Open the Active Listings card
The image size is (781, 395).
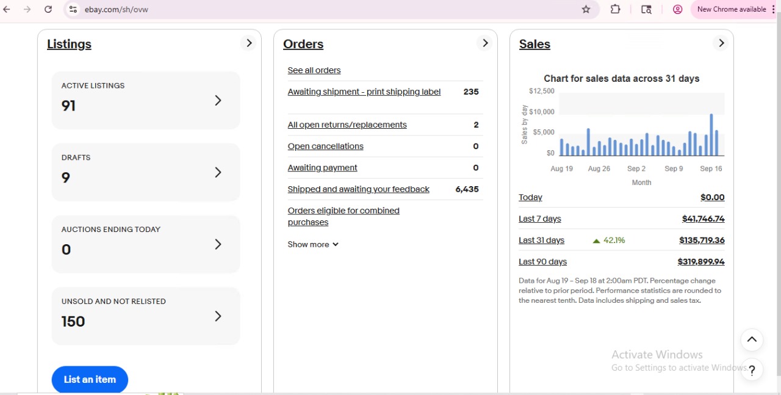(146, 100)
